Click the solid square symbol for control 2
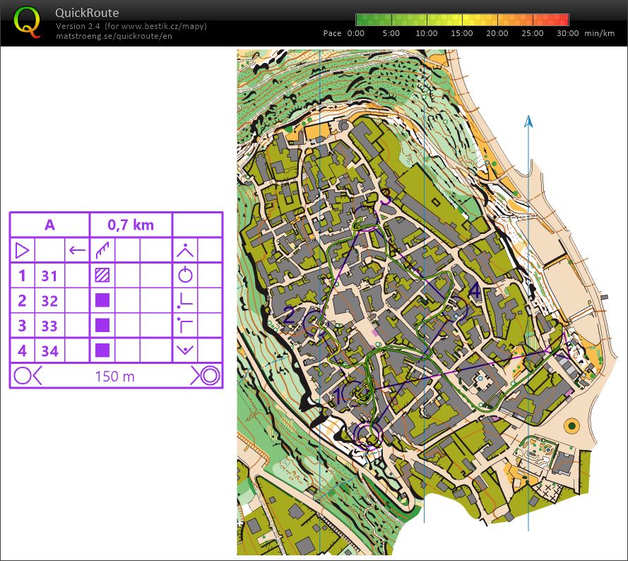The image size is (628, 561). [102, 300]
